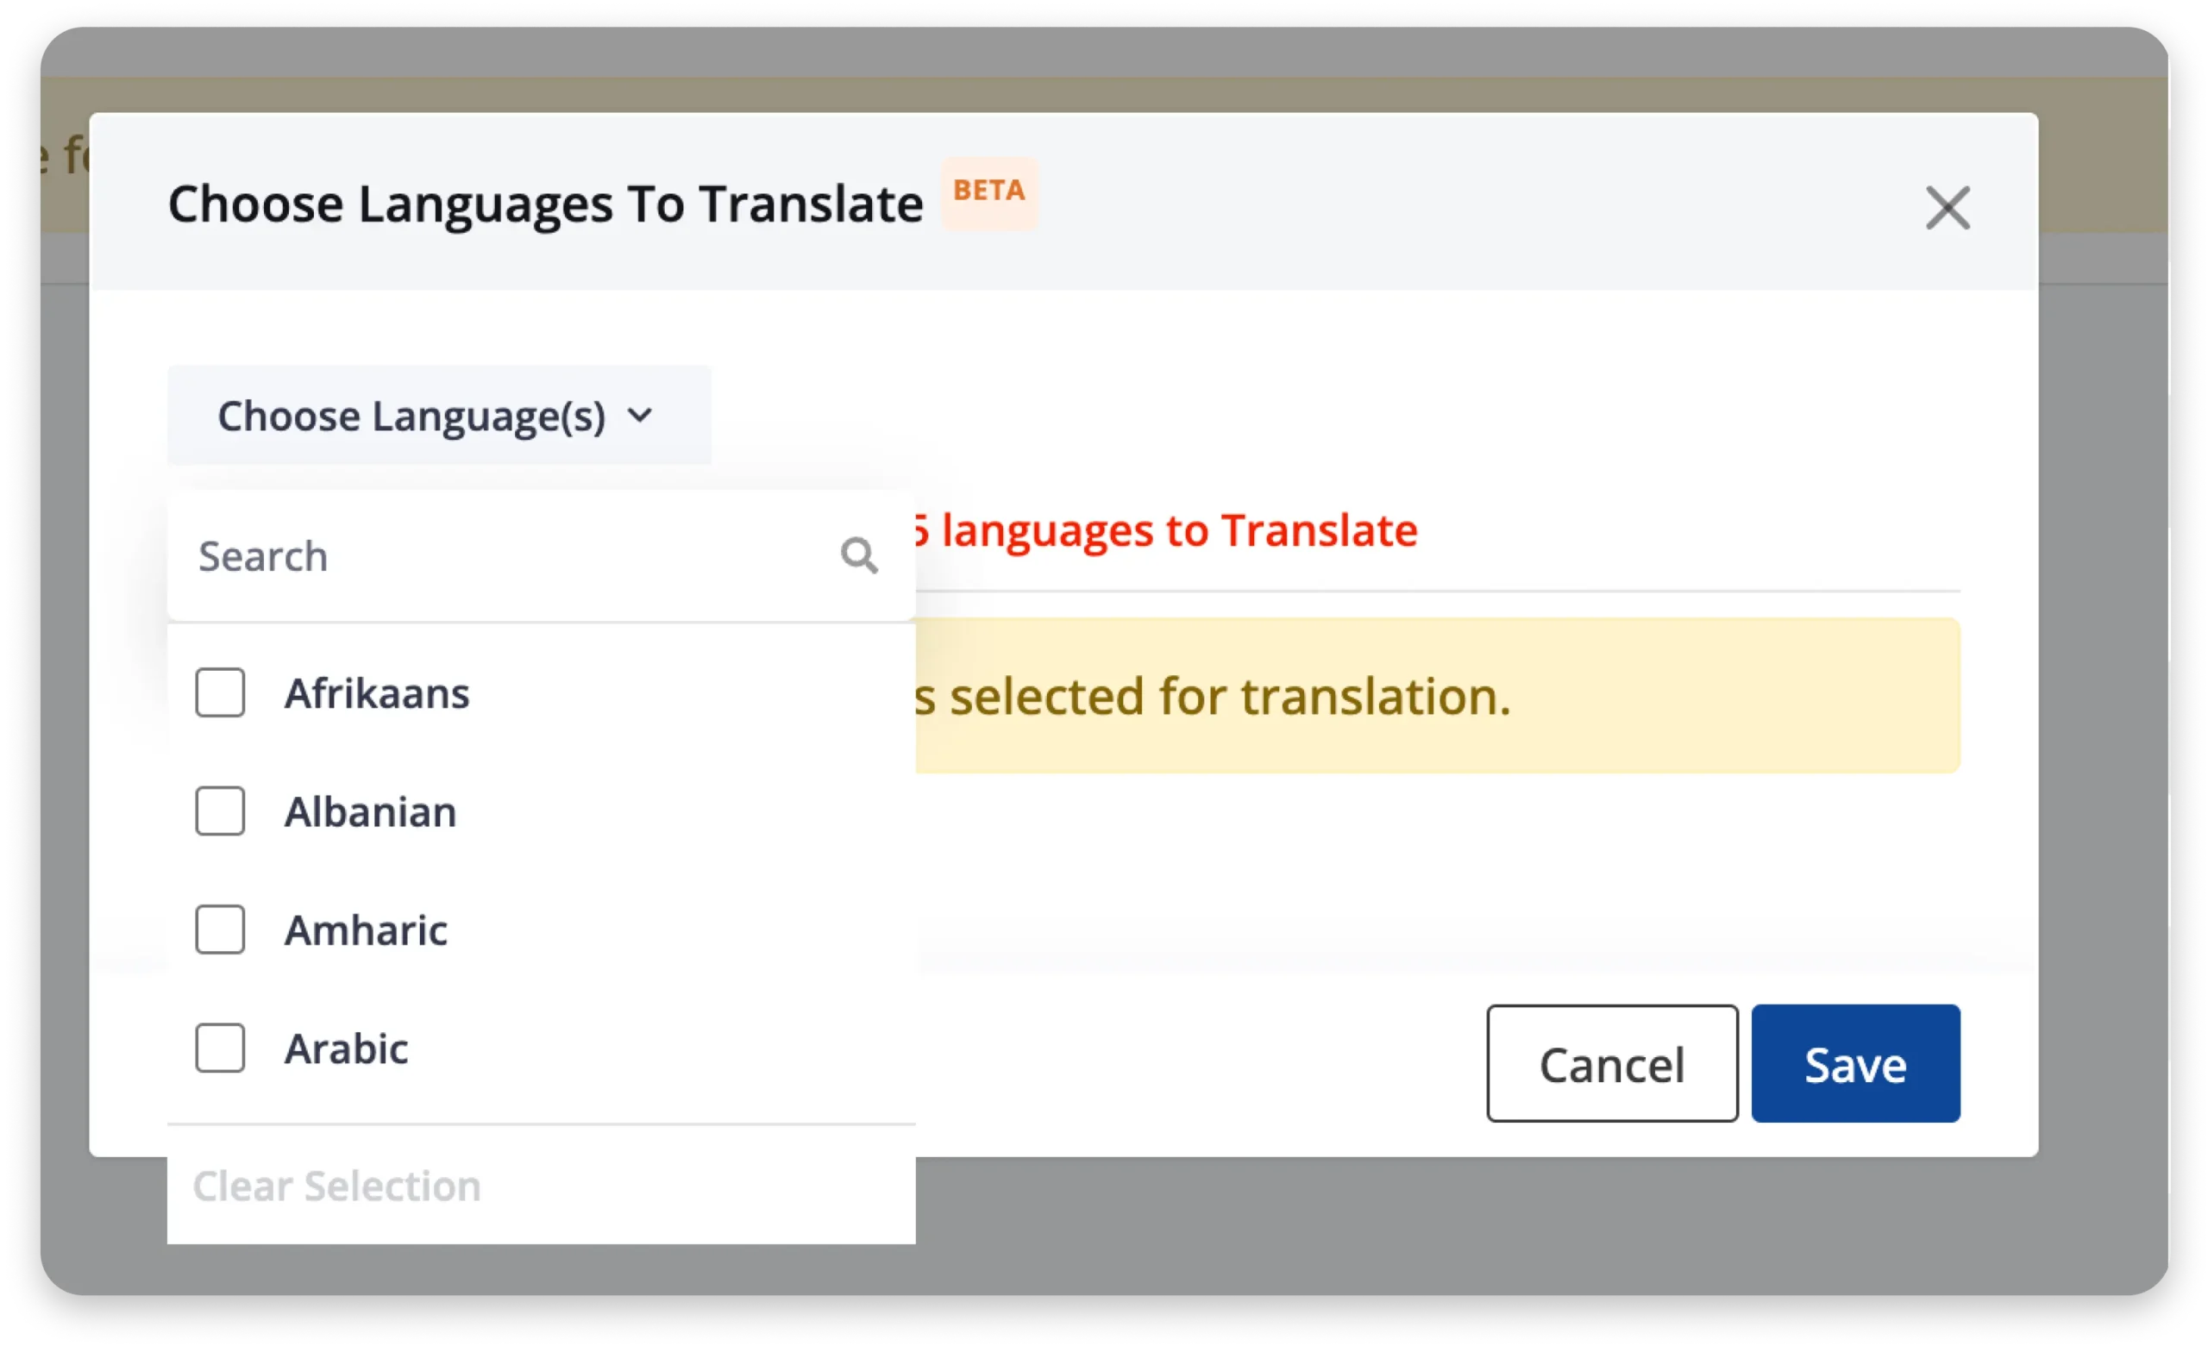Screen dimensions: 2208x1346
Task: Close the Choose Languages To Translate dialog
Action: [1948, 208]
